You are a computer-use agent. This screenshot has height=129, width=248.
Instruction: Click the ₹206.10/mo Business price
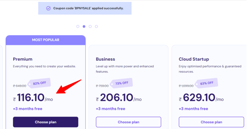[x=119, y=98]
